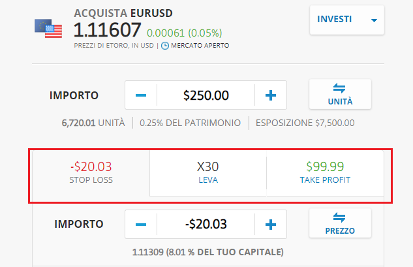The height and width of the screenshot is (267, 413).
Task: Select the STOP LOSS tab
Action: pyautogui.click(x=91, y=173)
